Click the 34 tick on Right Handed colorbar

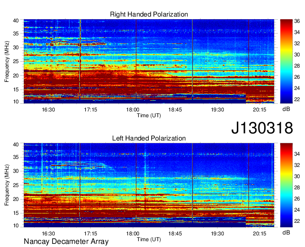pos(297,32)
